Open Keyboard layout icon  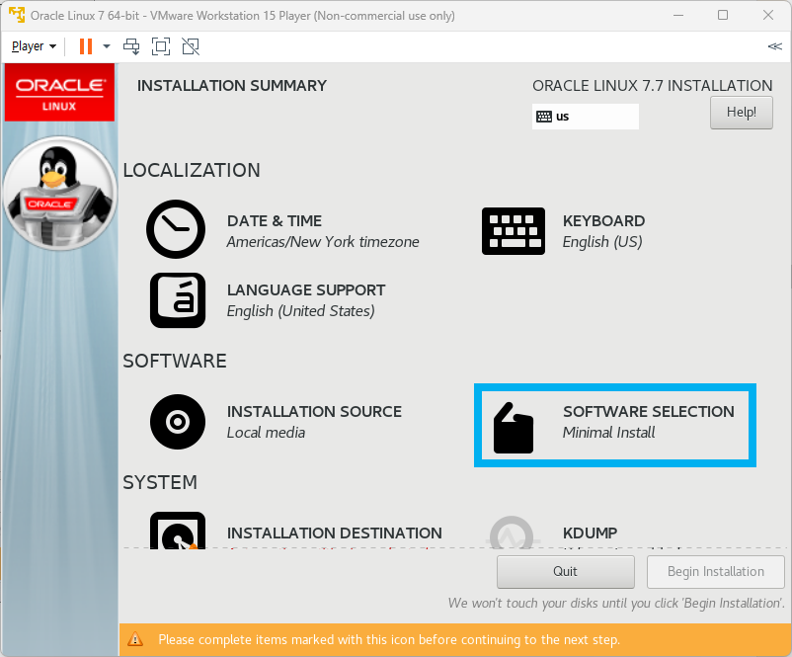pos(514,231)
